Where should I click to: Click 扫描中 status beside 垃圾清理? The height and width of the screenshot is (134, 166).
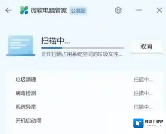[x=143, y=80]
